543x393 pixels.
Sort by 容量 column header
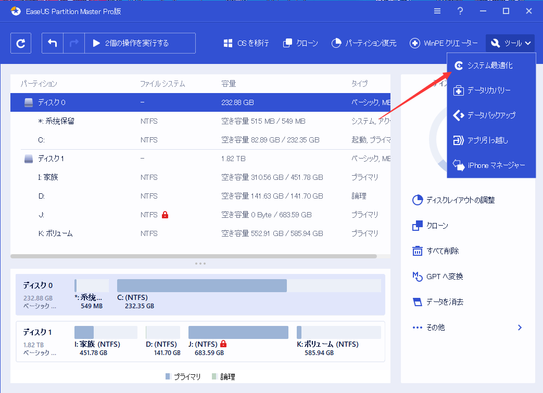click(229, 84)
